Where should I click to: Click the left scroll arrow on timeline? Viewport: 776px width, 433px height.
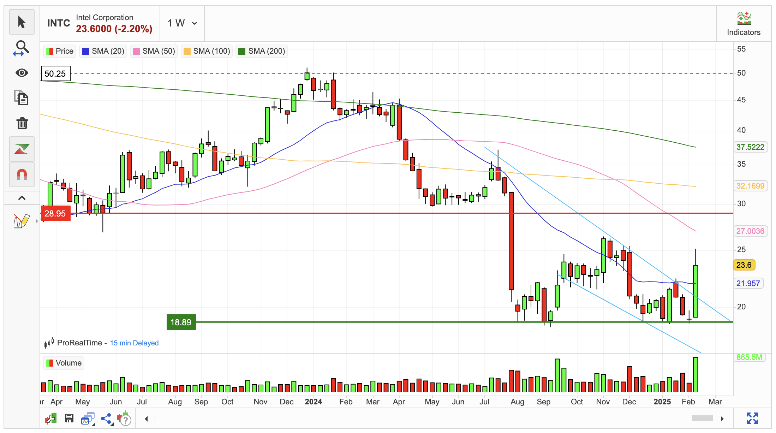click(146, 419)
